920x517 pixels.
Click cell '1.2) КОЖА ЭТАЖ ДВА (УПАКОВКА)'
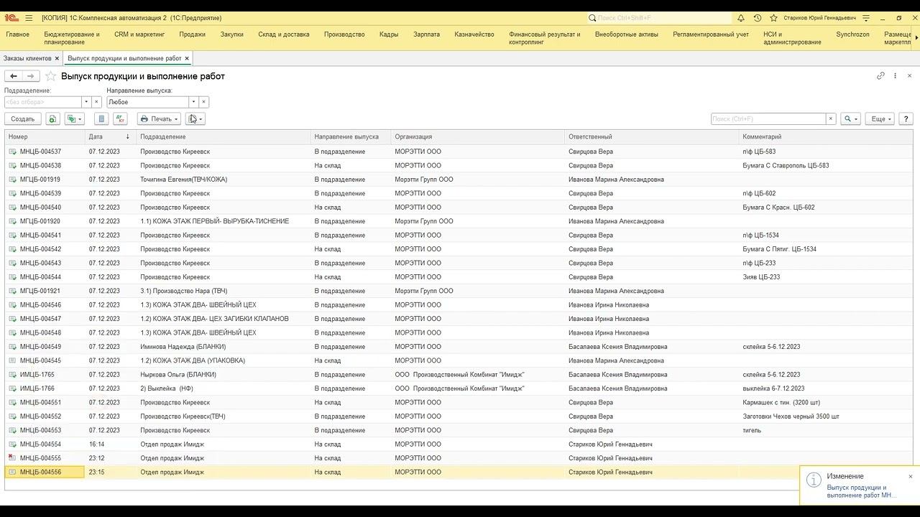[x=193, y=360]
